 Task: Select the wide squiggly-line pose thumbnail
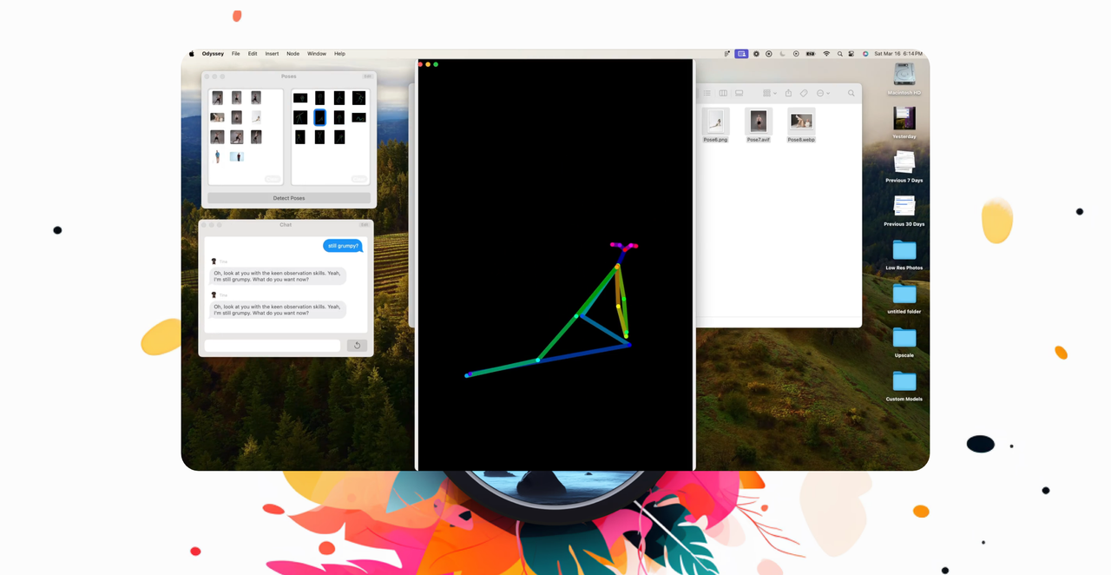358,117
